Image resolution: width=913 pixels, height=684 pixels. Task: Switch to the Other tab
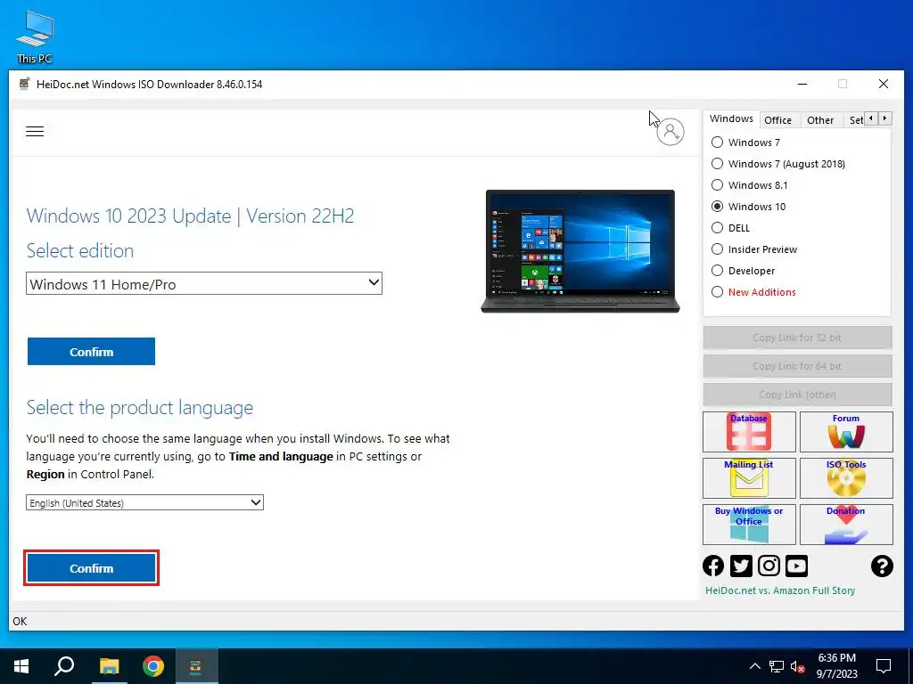point(820,120)
